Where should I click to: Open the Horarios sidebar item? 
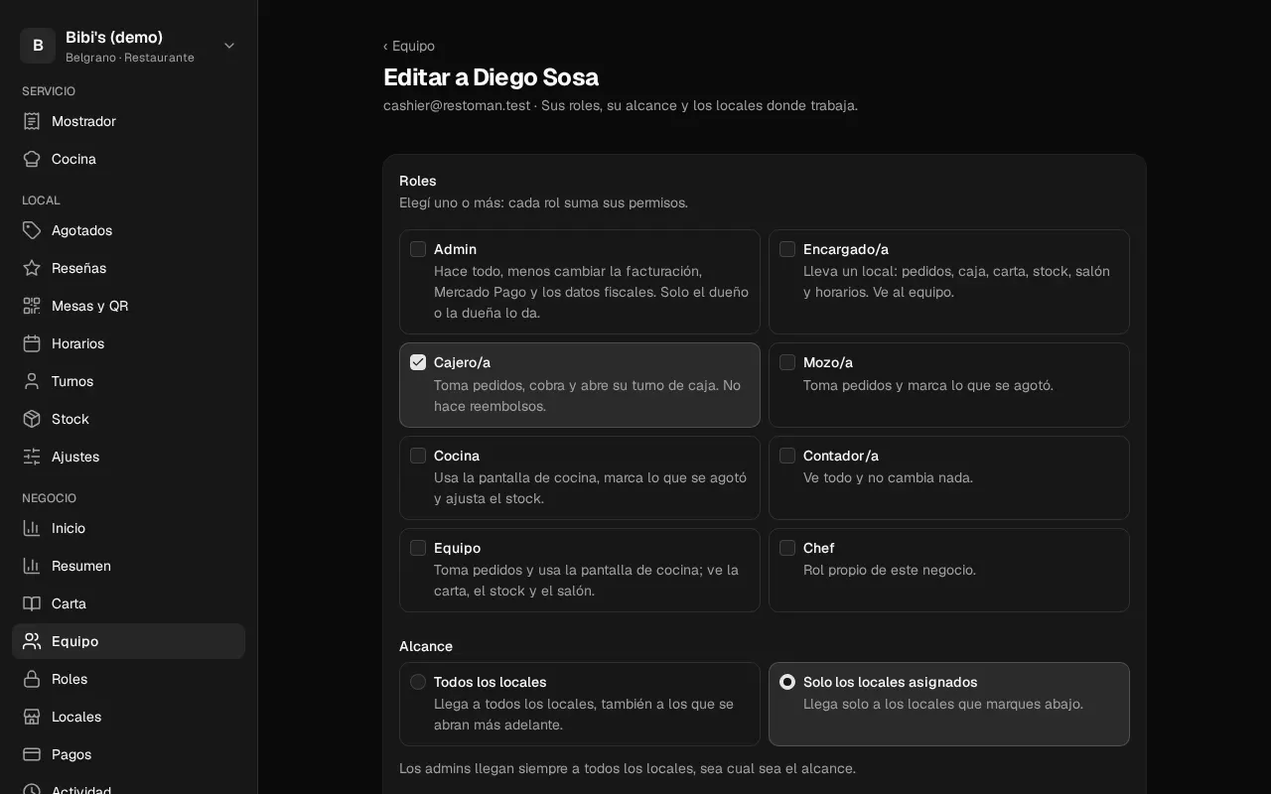[128, 343]
